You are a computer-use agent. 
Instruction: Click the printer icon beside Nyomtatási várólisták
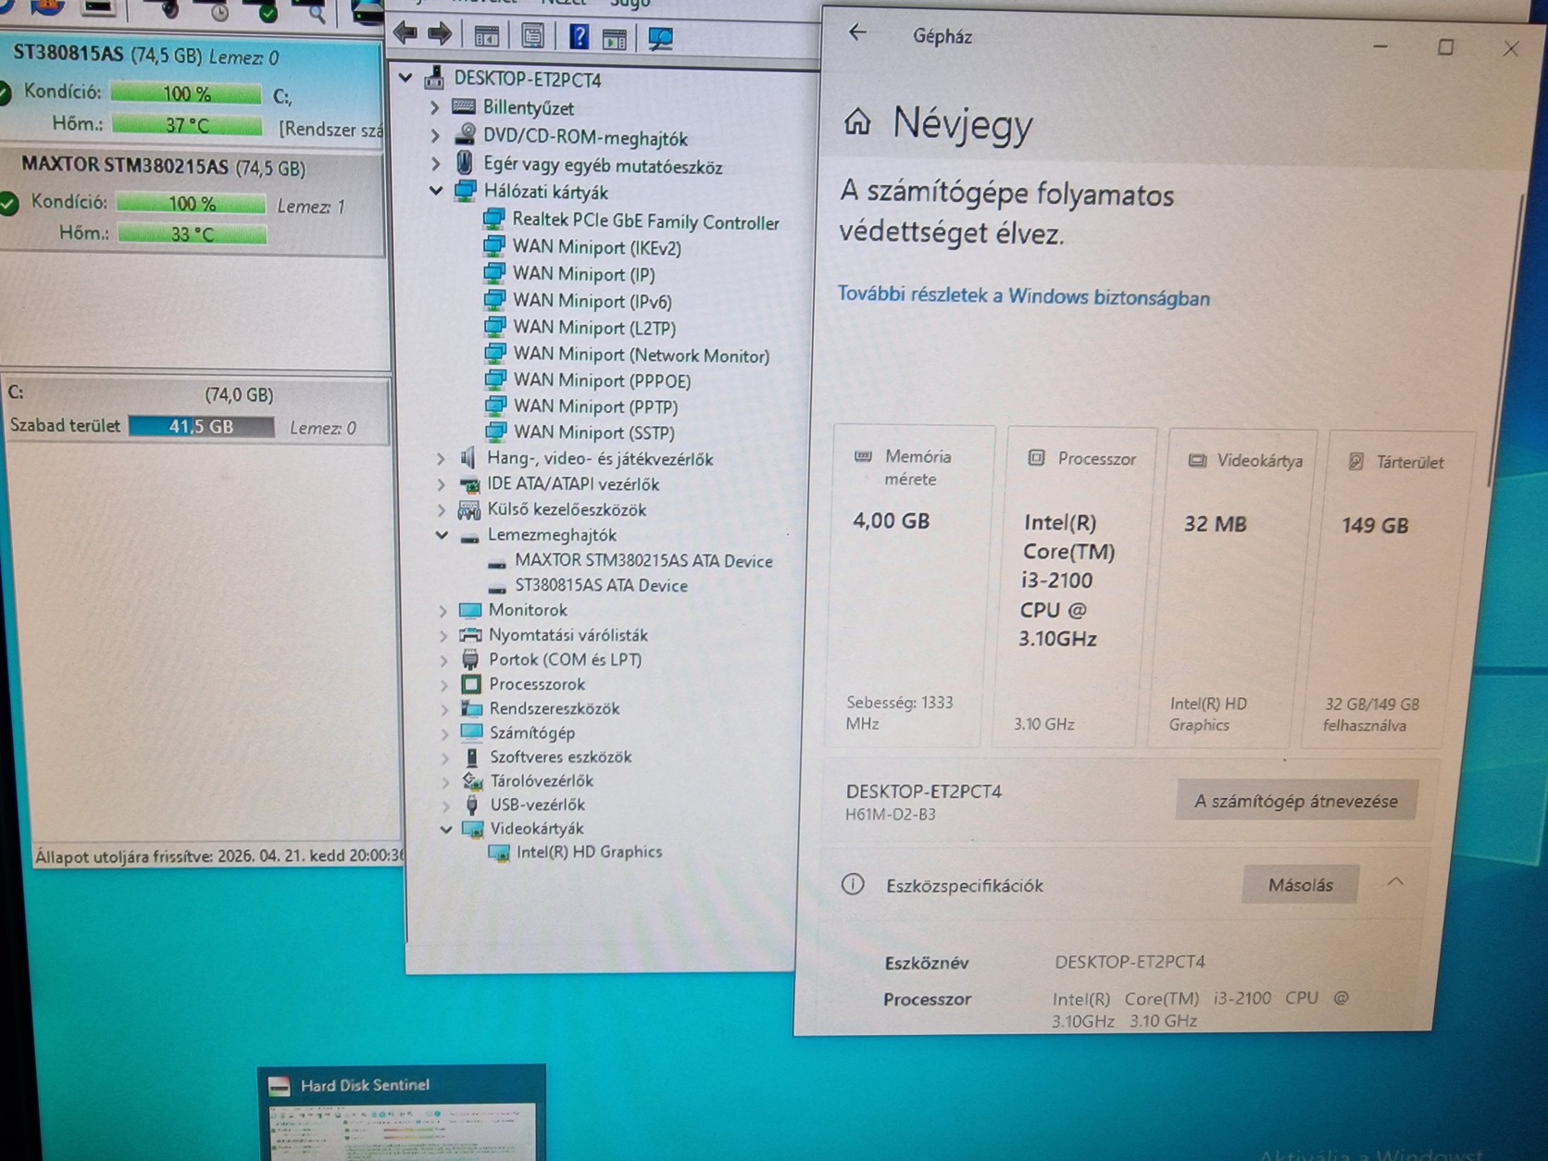pos(470,634)
